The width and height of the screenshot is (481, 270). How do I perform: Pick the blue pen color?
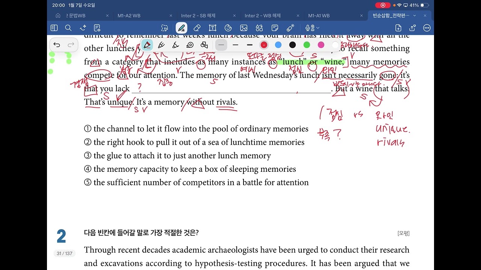[278, 45]
